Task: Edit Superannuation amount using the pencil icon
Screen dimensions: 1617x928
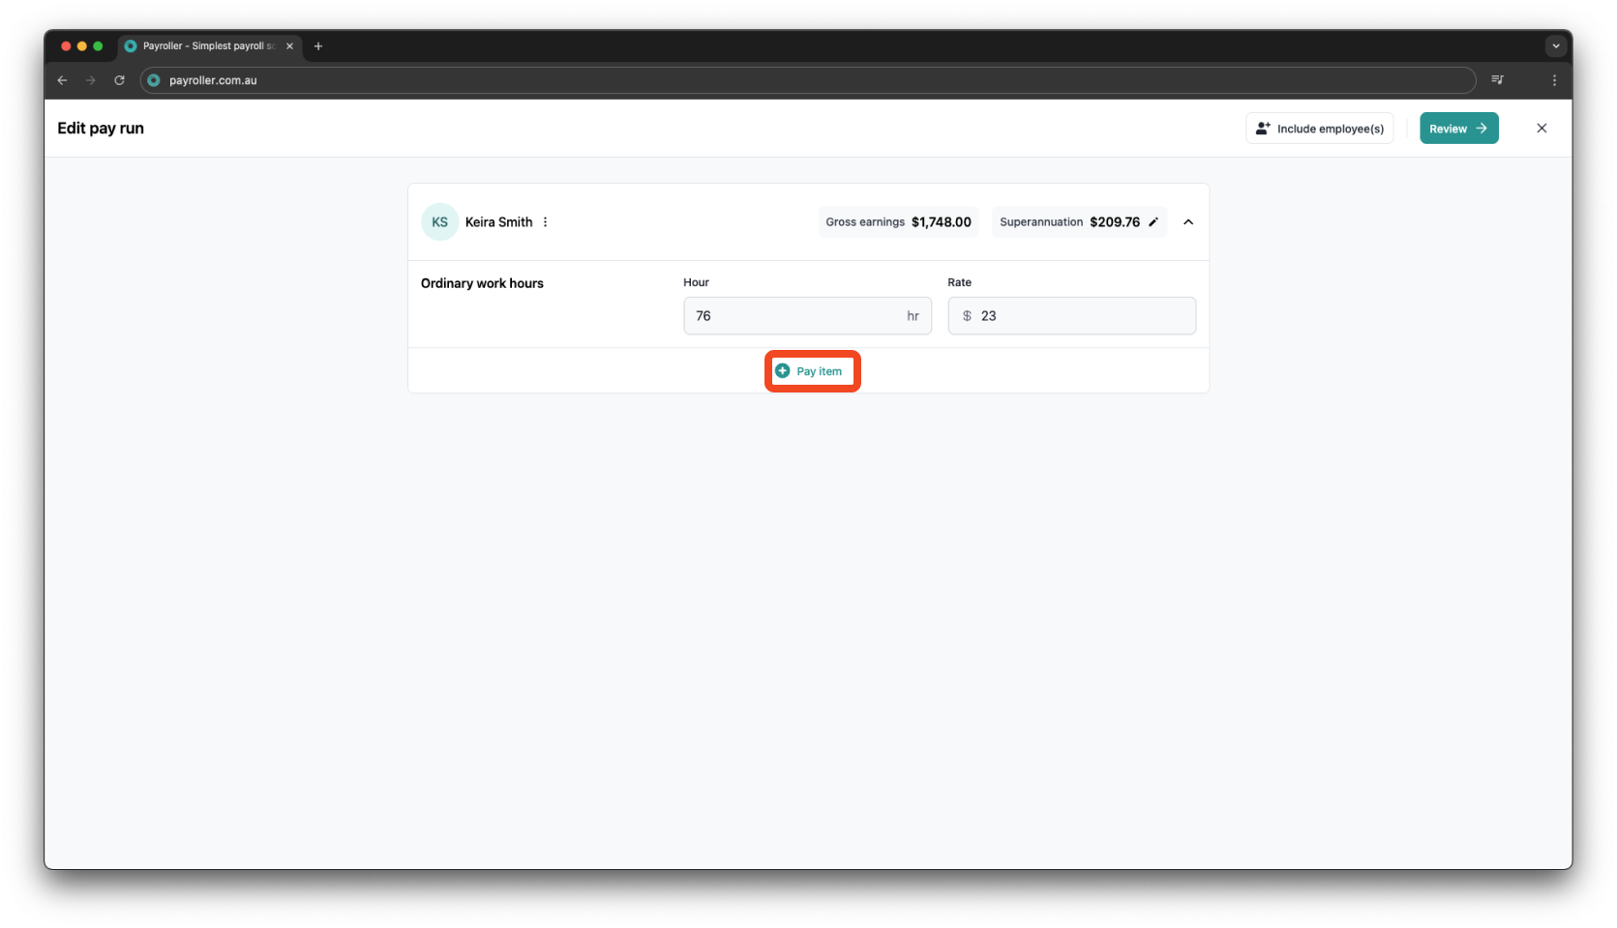Action: (1153, 221)
